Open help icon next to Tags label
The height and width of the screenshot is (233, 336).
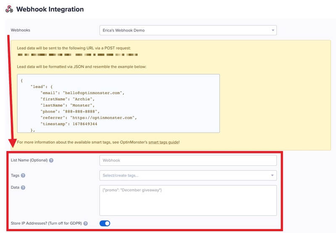point(23,175)
